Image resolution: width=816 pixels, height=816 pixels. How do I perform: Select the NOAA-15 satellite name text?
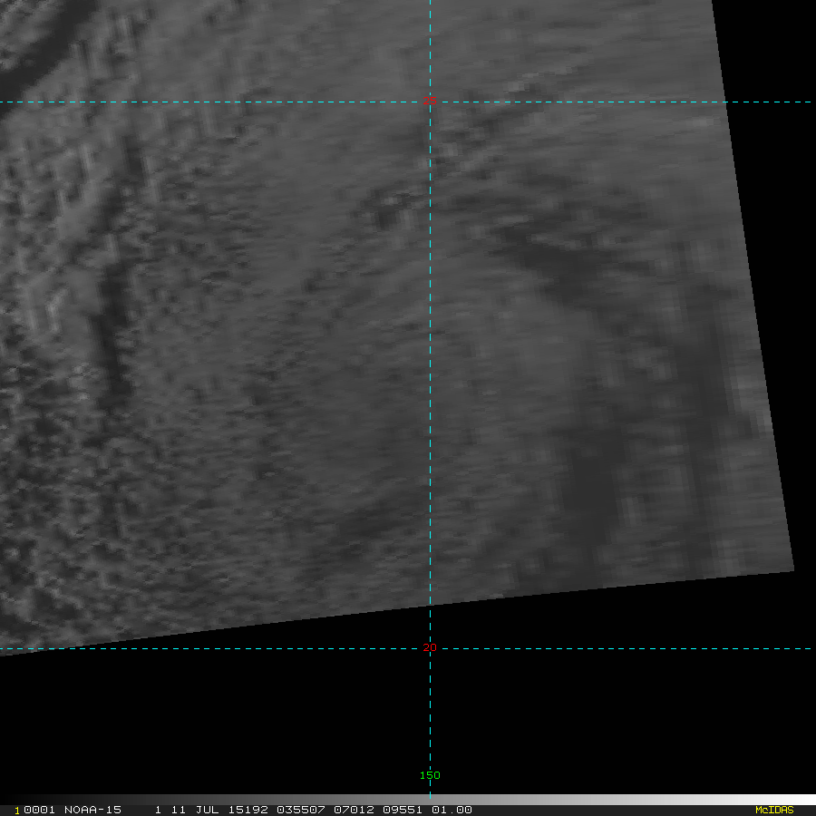click(x=92, y=810)
